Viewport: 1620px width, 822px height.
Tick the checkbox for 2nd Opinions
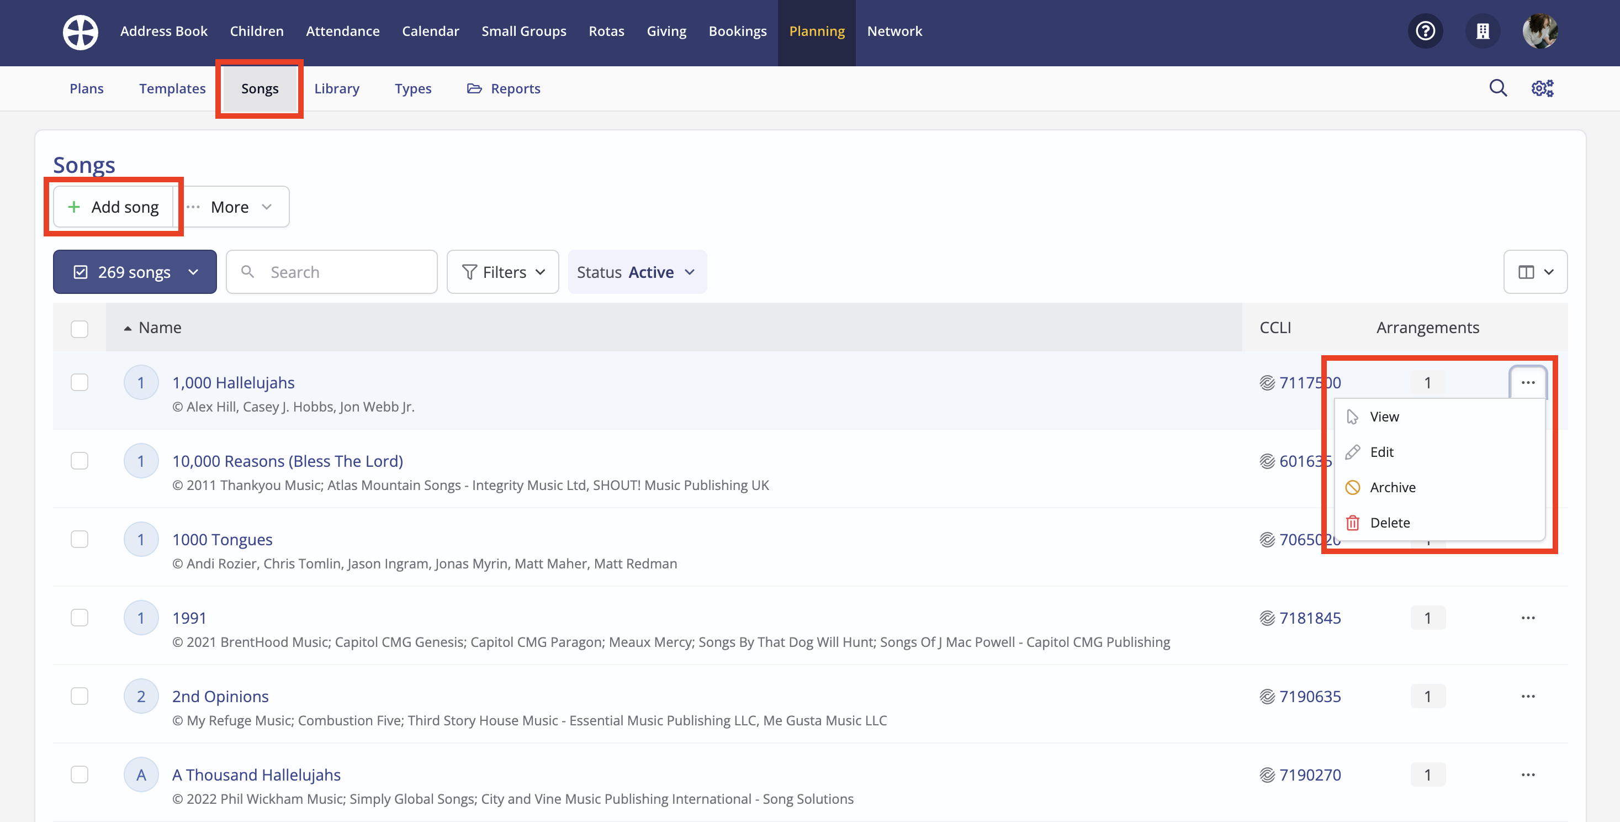80,696
